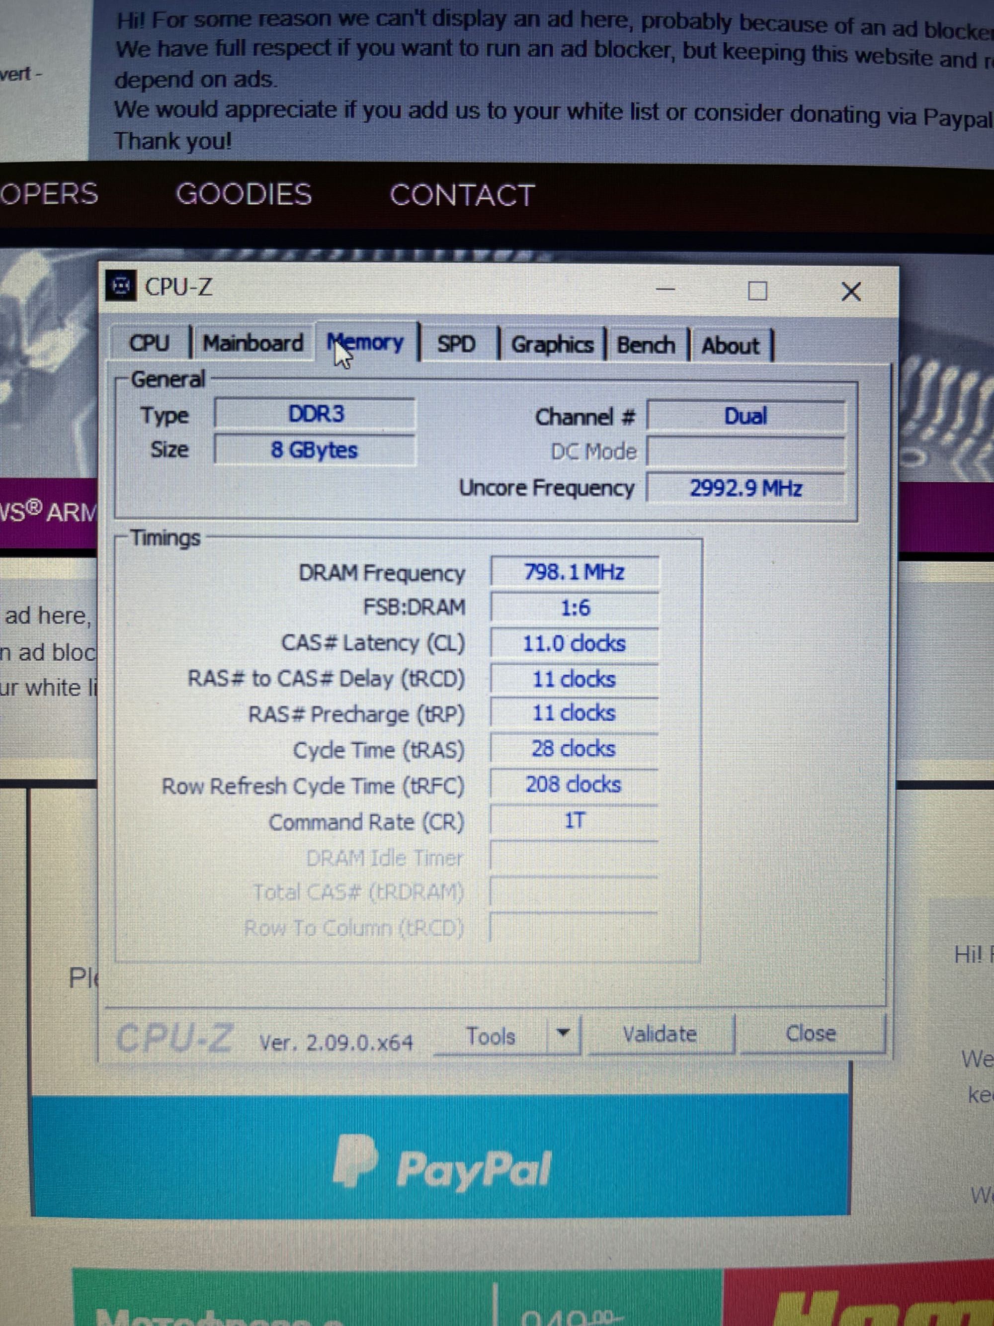Viewport: 994px width, 1326px height.
Task: Click the DDR3 Type value field
Action: pyautogui.click(x=316, y=414)
